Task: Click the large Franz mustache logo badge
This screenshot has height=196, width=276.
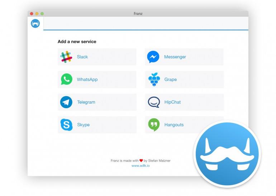Action: click(x=227, y=154)
